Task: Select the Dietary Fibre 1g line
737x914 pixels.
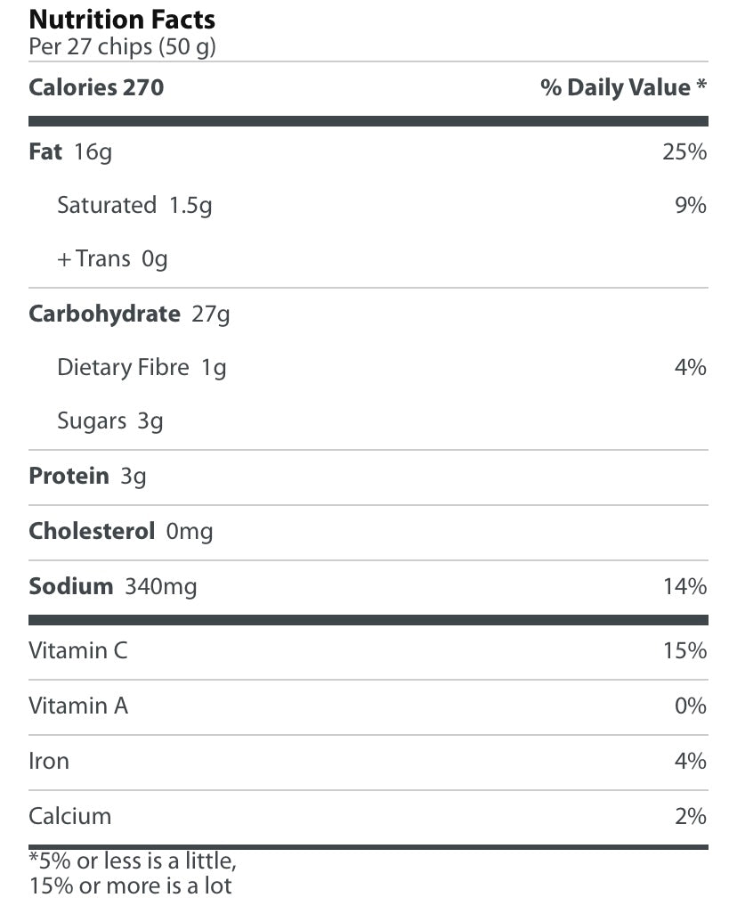Action: tap(142, 368)
